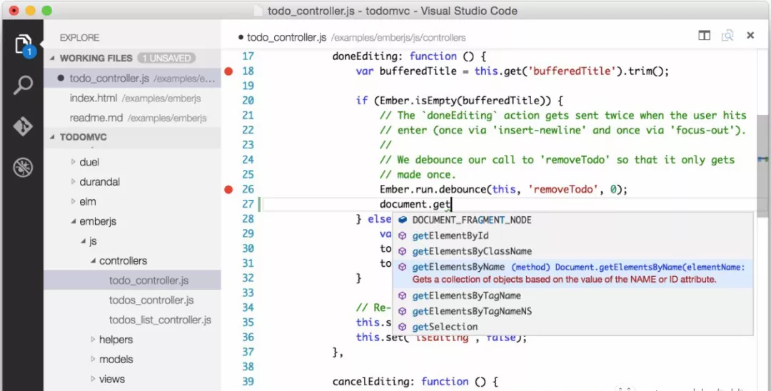Click the blue icon beside DOCUMENT_FRAGMENT_NODE

402,220
